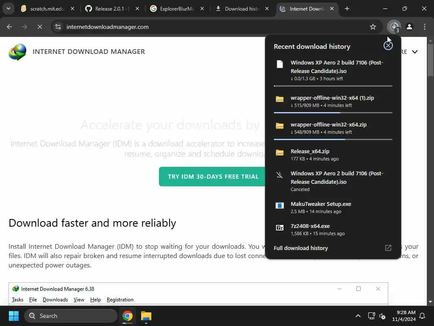Close the Download history tab

click(267, 9)
